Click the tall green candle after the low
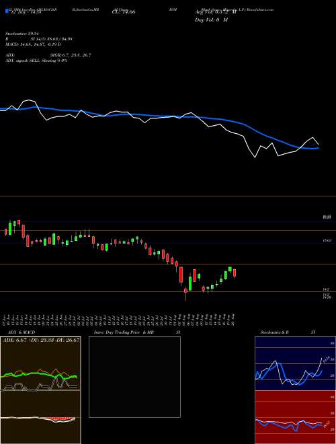 190,283
